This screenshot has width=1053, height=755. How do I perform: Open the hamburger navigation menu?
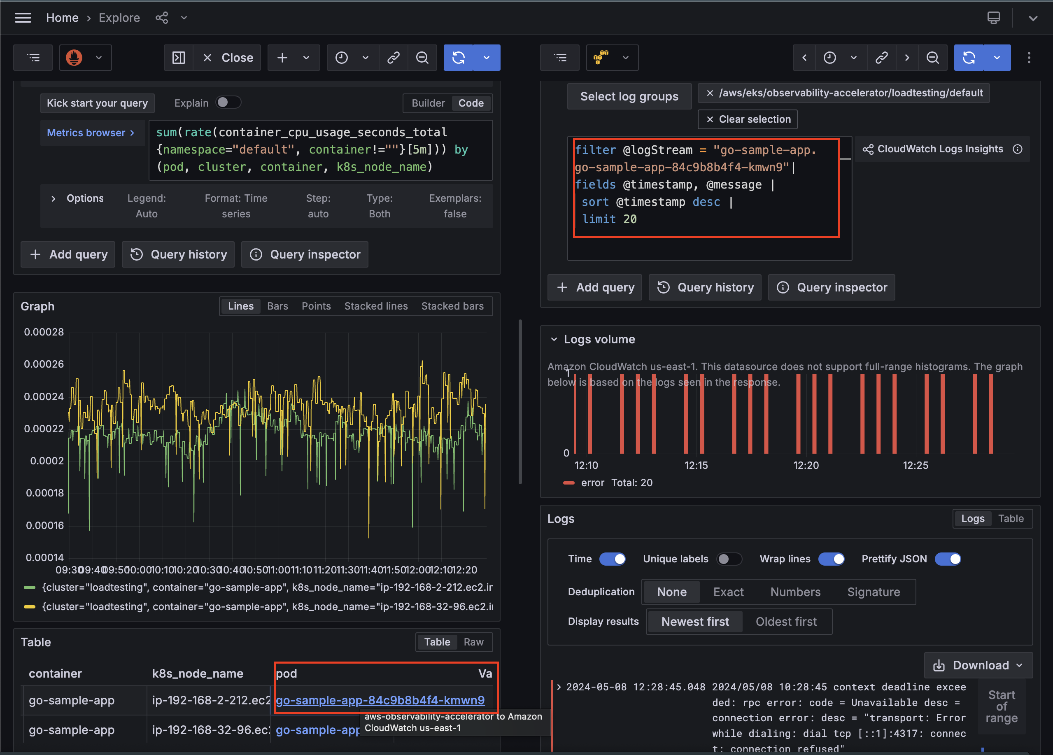23,18
